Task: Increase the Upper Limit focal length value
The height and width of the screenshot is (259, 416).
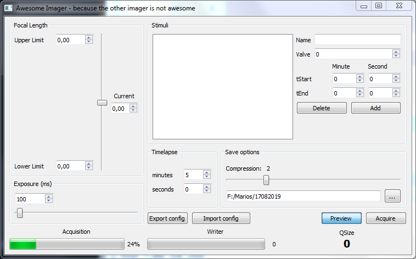Action: point(89,38)
